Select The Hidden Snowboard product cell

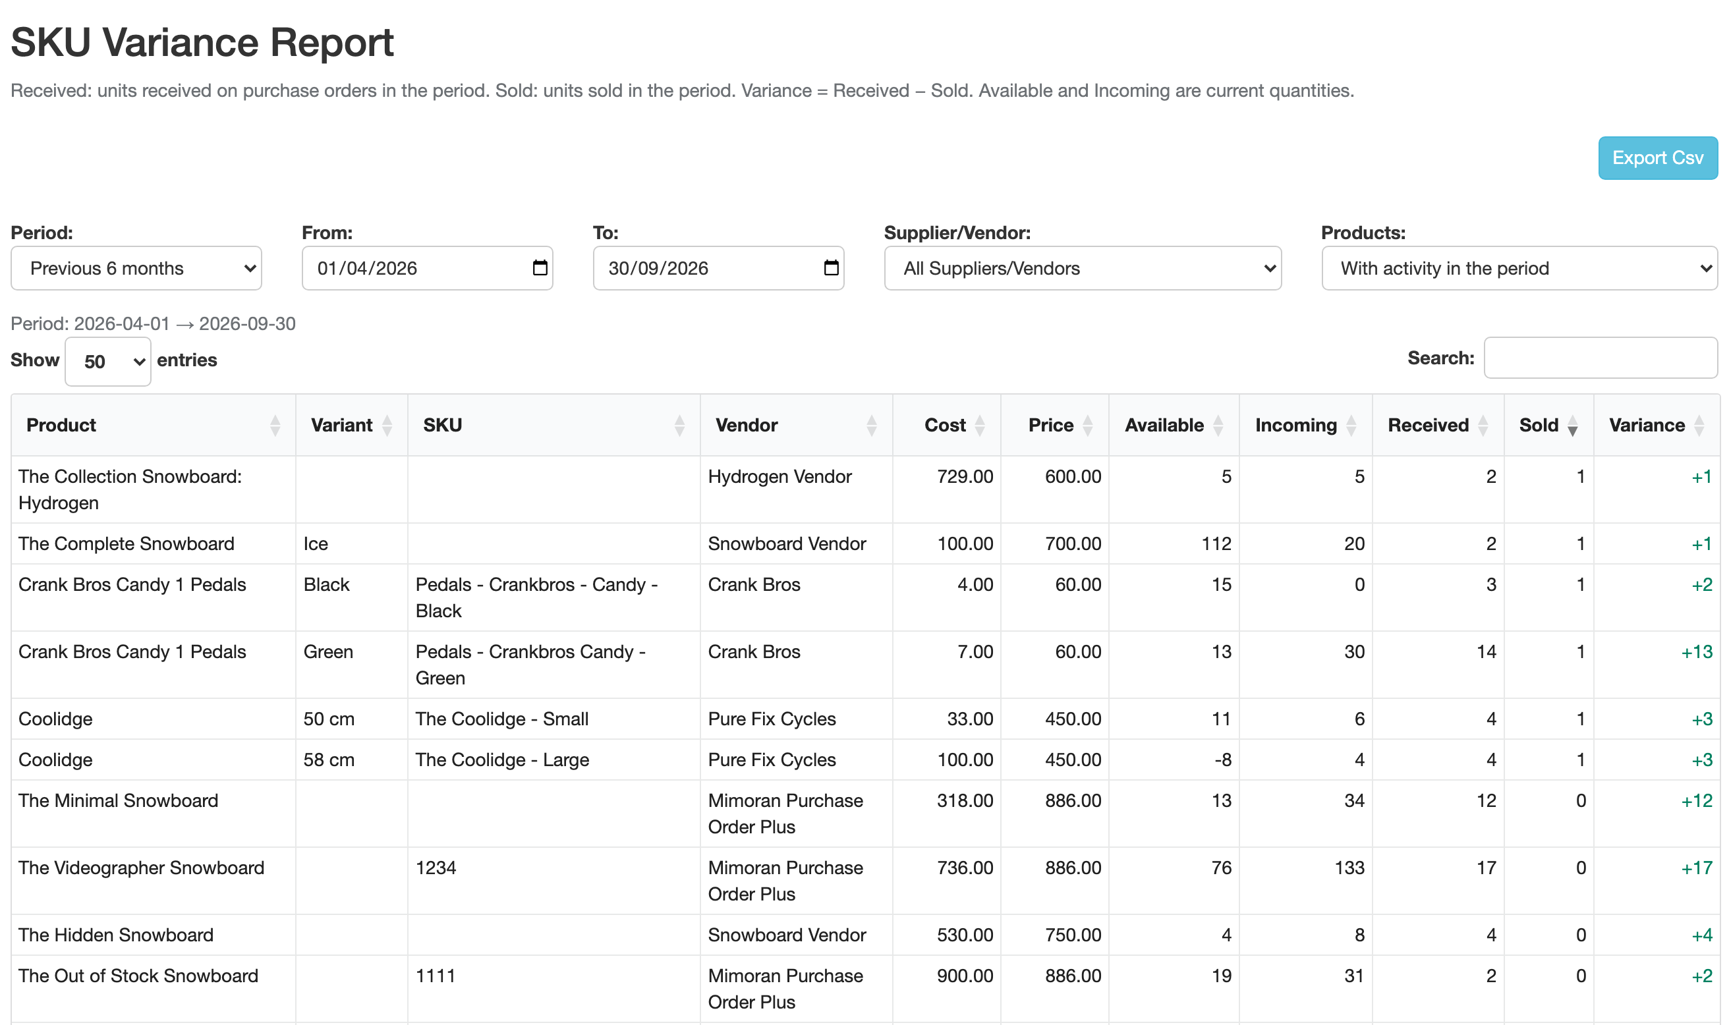154,935
